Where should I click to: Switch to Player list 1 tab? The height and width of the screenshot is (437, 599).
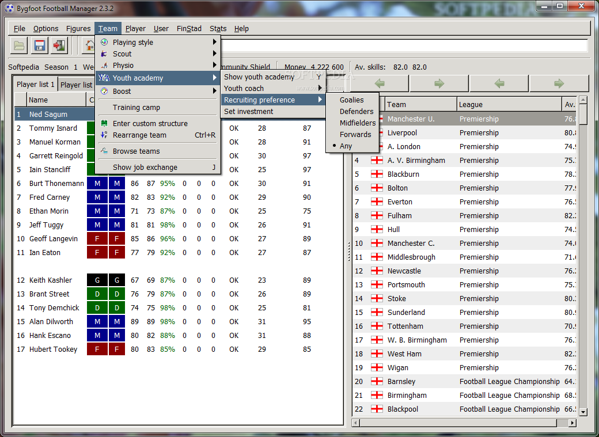(36, 85)
